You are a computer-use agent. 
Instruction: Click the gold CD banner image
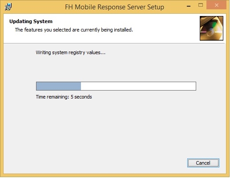click(x=211, y=28)
